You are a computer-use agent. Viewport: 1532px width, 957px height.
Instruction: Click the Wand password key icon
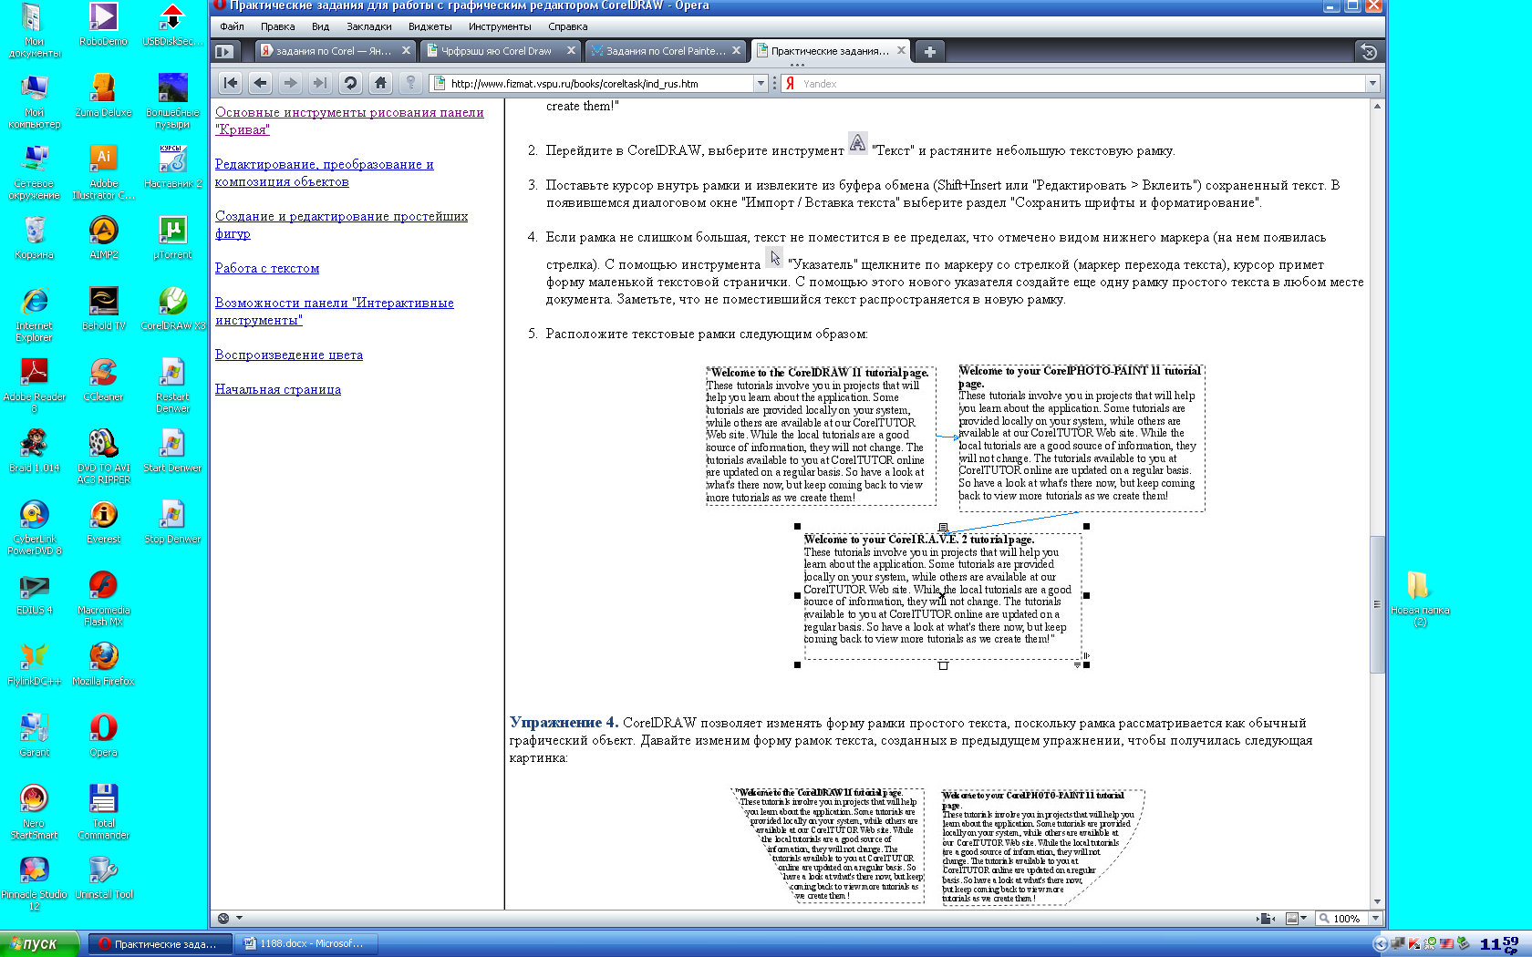(x=410, y=83)
